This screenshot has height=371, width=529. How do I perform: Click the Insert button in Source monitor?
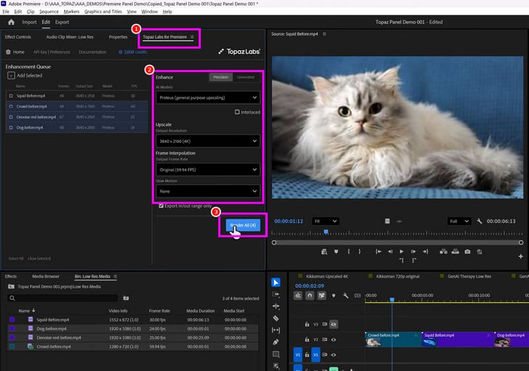(443, 251)
